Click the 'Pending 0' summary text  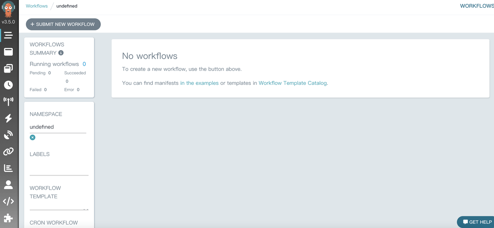point(40,73)
